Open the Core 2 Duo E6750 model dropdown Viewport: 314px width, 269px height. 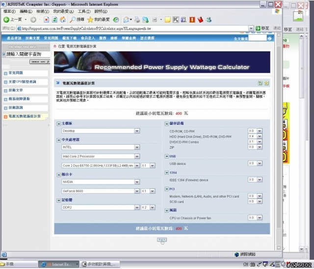tap(101, 166)
